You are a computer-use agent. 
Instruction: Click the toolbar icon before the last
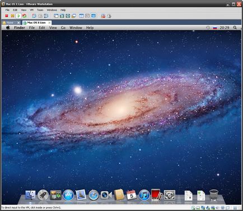point(103,16)
